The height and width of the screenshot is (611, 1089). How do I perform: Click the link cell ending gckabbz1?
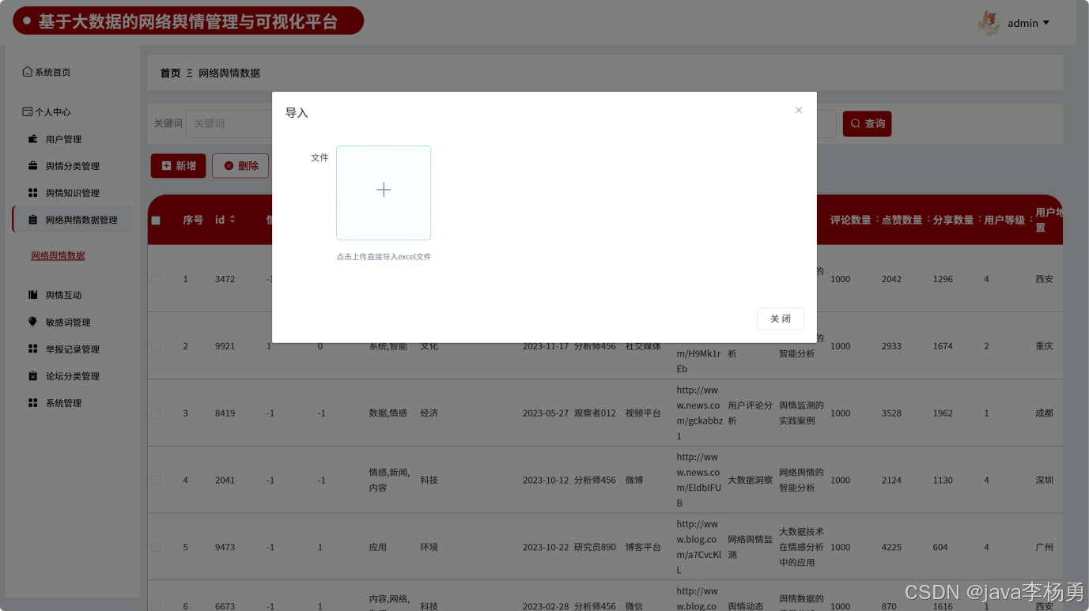pyautogui.click(x=699, y=413)
